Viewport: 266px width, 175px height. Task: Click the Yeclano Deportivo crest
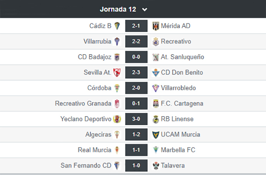[x=117, y=119]
